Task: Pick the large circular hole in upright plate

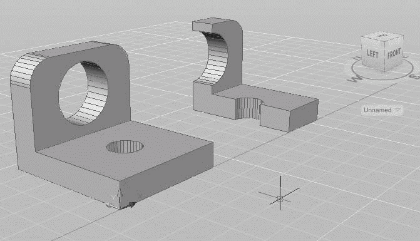Action: (84, 94)
